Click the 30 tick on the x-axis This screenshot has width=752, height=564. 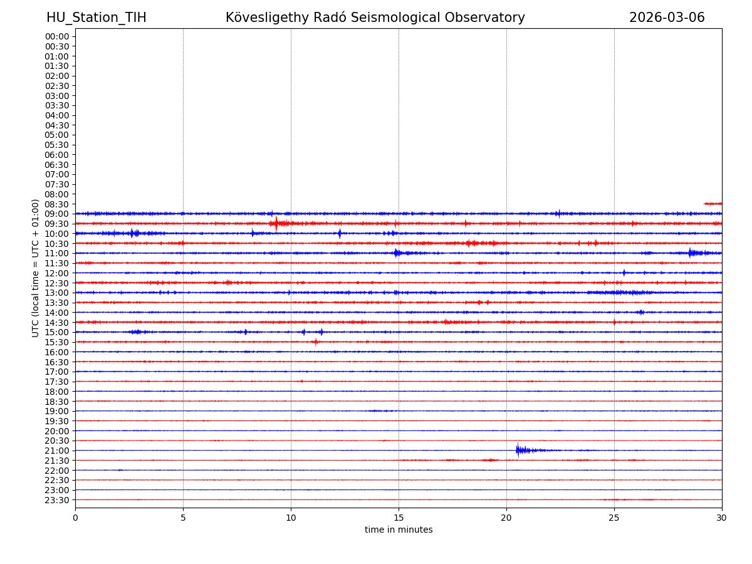(721, 518)
